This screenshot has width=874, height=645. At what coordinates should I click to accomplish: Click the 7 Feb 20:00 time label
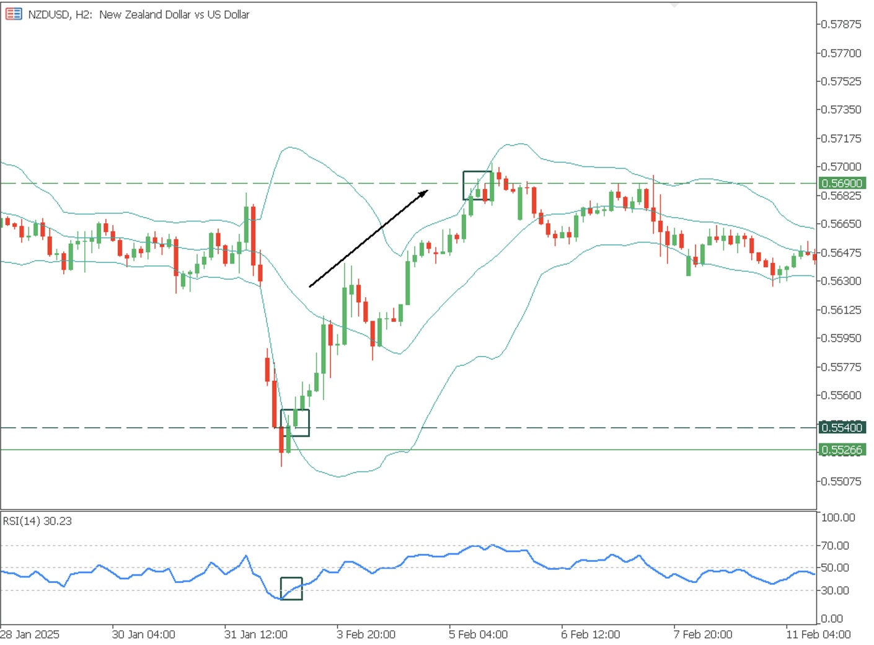[703, 634]
